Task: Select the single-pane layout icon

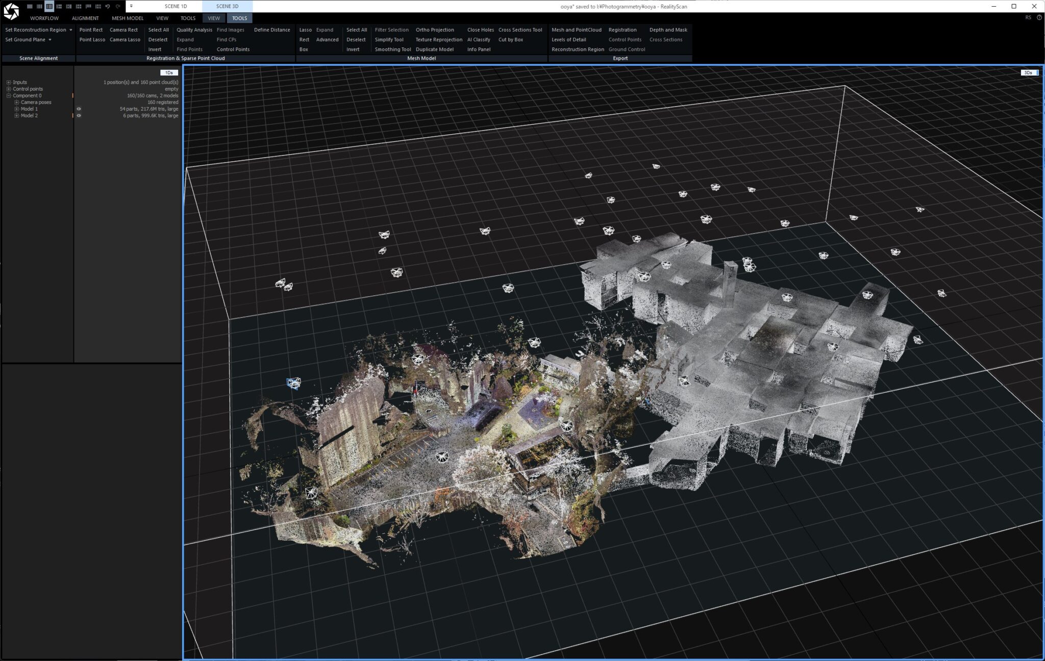Action: pos(30,7)
